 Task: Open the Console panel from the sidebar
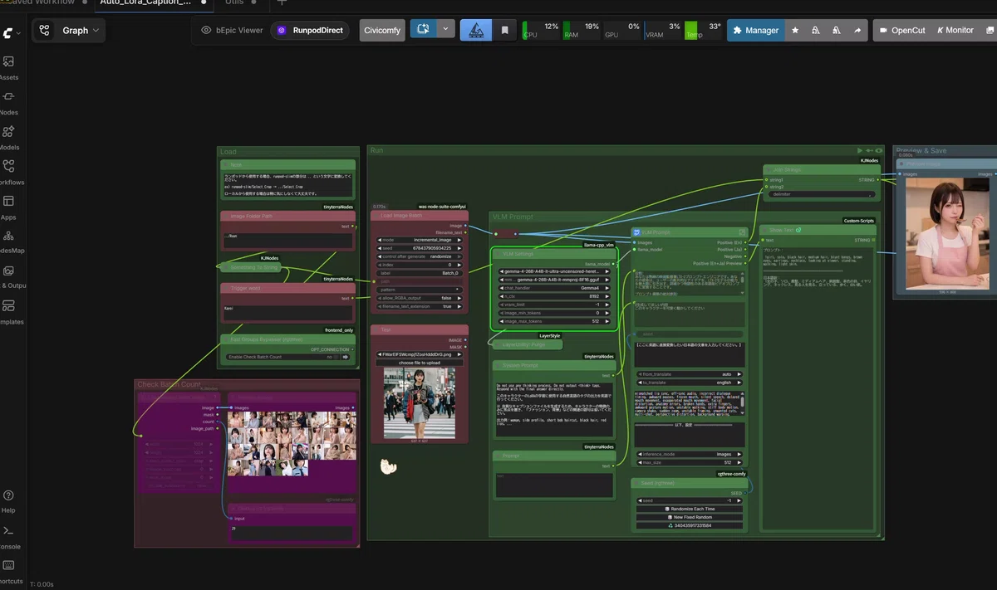(7, 537)
